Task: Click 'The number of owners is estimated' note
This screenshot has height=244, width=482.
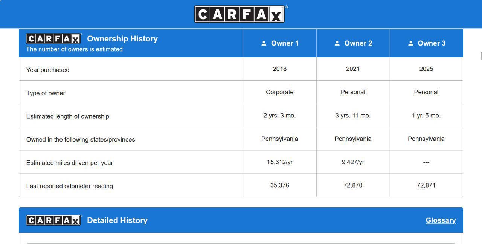Action: (x=75, y=49)
